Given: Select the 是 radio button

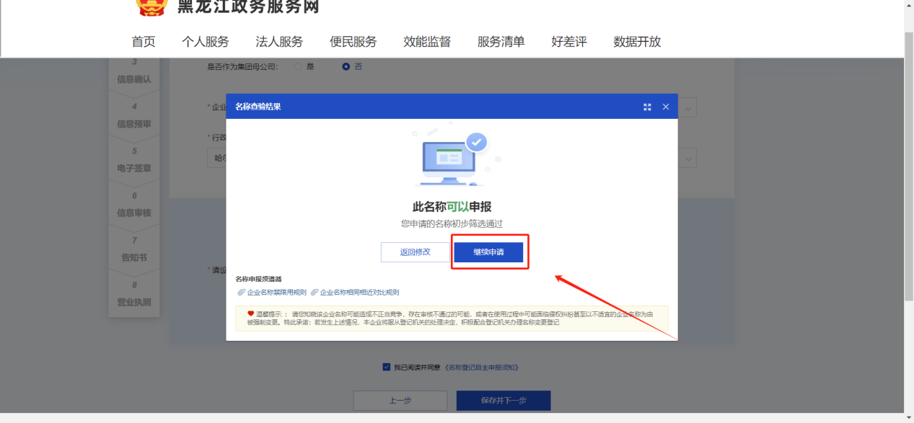Looking at the screenshot, I should pyautogui.click(x=298, y=66).
